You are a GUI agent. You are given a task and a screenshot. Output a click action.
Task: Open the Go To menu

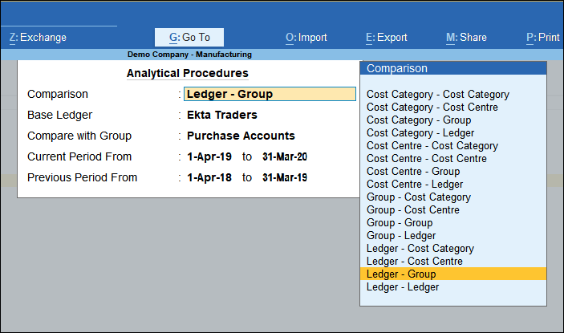point(189,38)
